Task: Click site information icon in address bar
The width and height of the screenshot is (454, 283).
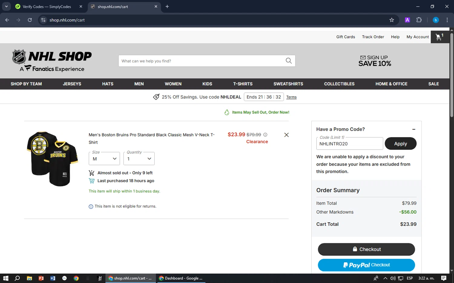Action: (43, 20)
